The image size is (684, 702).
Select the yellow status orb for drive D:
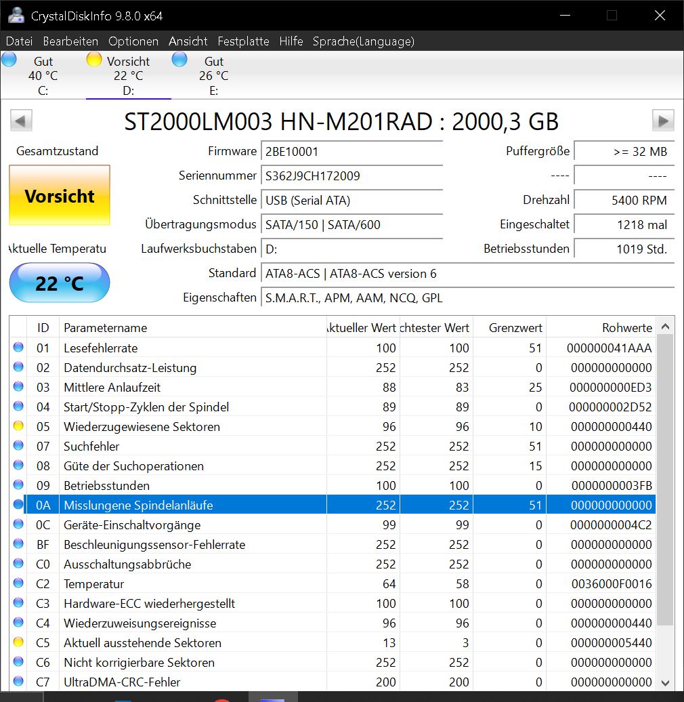click(x=94, y=59)
